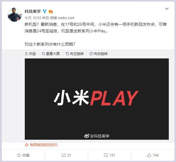176x162 pixels.
Task: Rotate image right with 向右旋转
Action: pyautogui.click(x=99, y=54)
